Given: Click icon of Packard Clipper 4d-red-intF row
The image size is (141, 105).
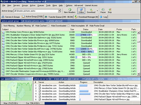Looking at the screenshot, I should pyautogui.click(x=3, y=60).
